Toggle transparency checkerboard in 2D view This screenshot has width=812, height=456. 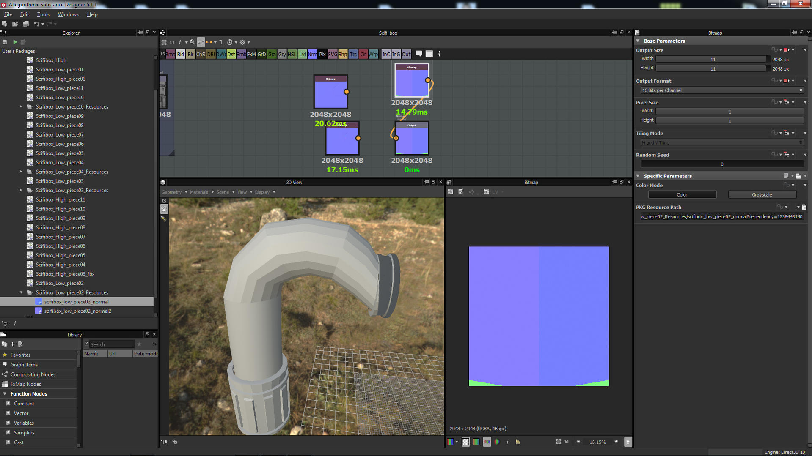click(465, 442)
